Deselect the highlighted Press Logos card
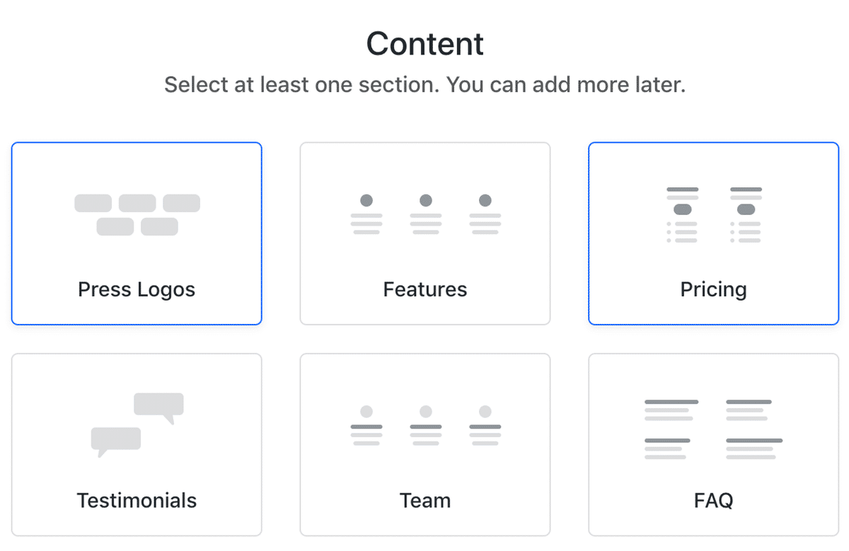The width and height of the screenshot is (849, 551). coord(137,233)
